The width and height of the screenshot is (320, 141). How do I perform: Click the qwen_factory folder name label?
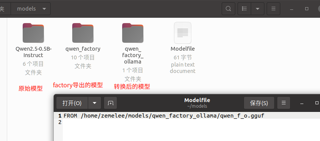coord(83,49)
